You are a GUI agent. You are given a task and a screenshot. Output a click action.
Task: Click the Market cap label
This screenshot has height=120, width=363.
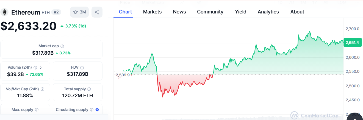pos(49,46)
